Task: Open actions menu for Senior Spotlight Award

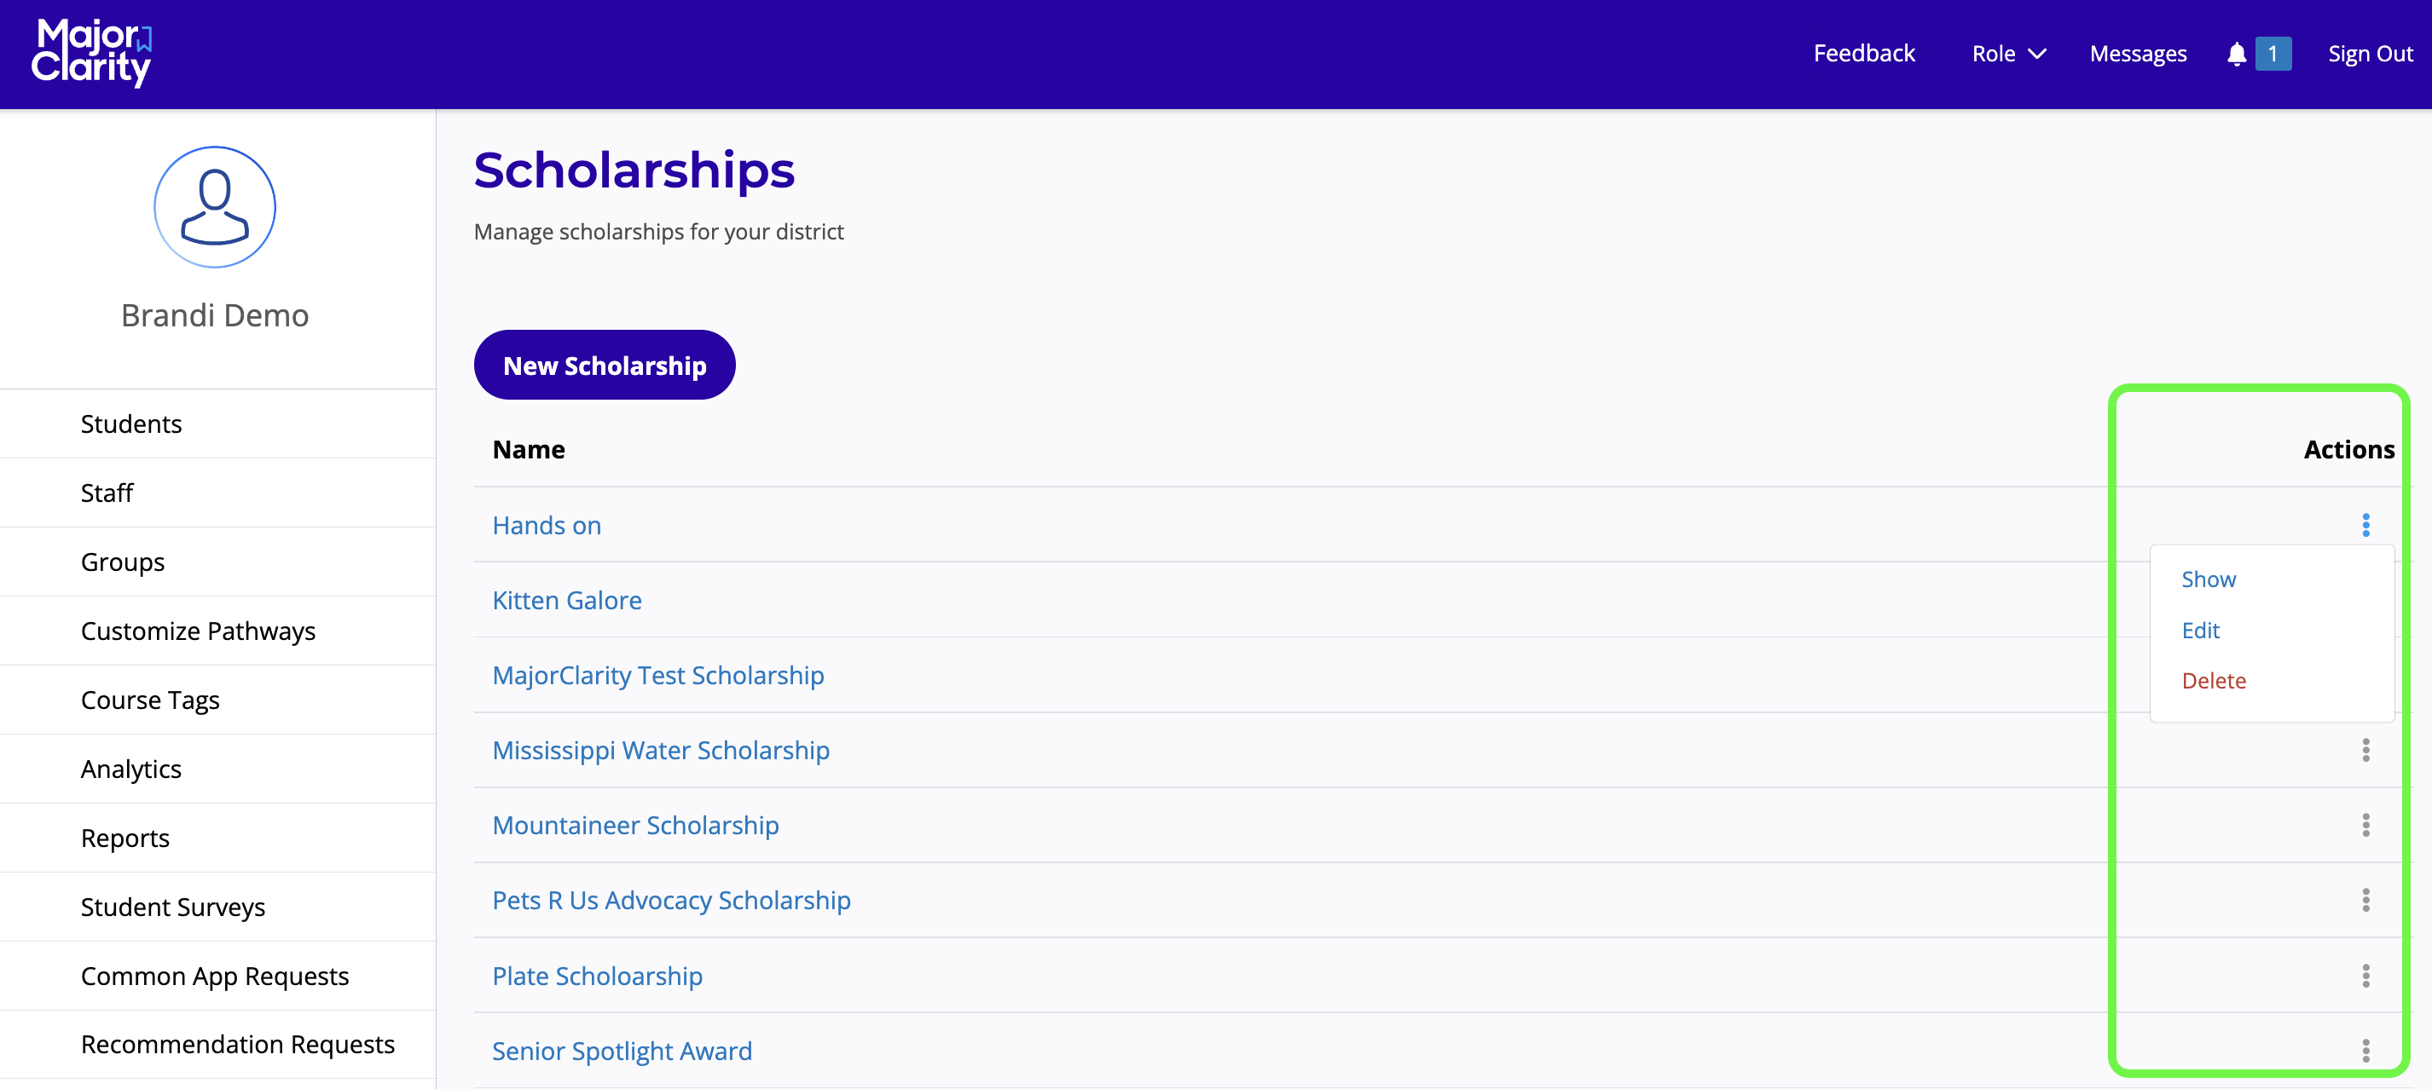Action: tap(2365, 1051)
